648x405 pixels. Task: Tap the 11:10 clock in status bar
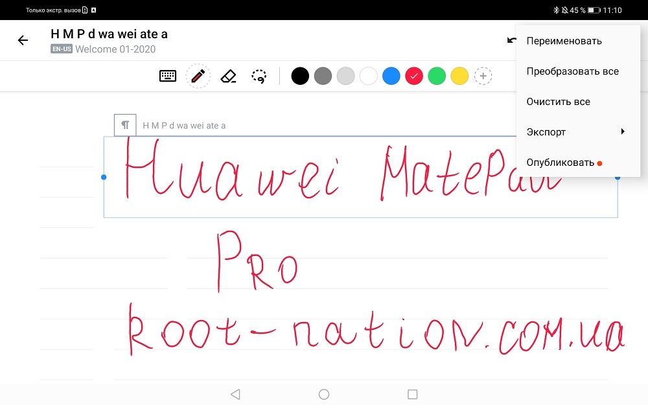612,10
